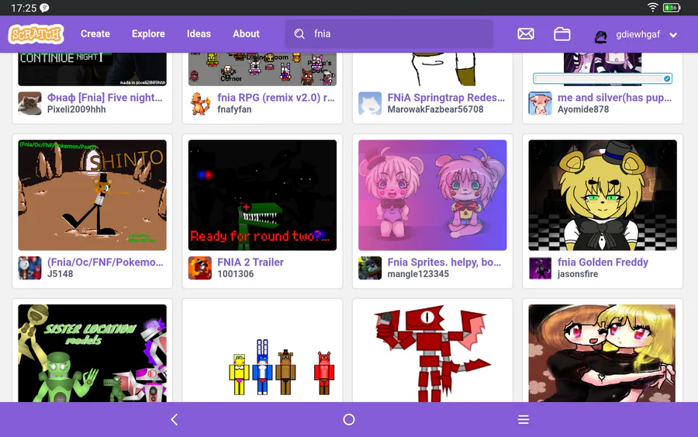Open the About menu
The width and height of the screenshot is (698, 437).
coord(246,34)
